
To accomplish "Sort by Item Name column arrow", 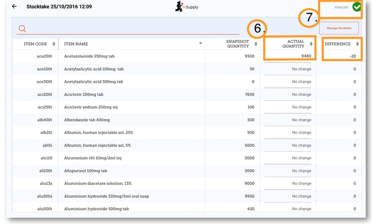I will pyautogui.click(x=201, y=43).
